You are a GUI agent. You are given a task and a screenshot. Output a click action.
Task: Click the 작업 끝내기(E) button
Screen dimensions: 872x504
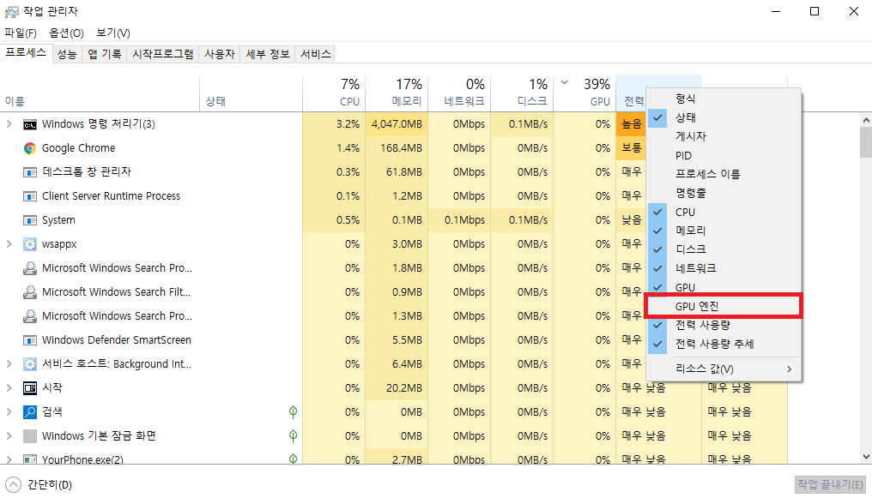tap(830, 484)
